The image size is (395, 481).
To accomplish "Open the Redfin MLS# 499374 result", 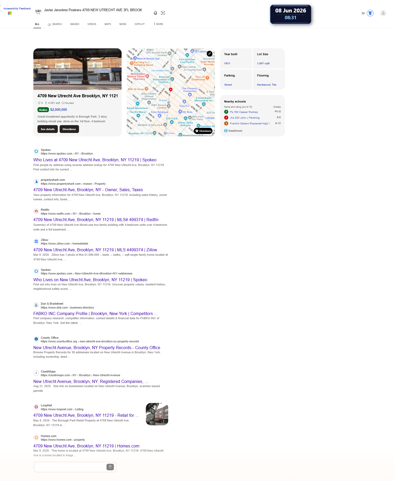I will pyautogui.click(x=96, y=220).
